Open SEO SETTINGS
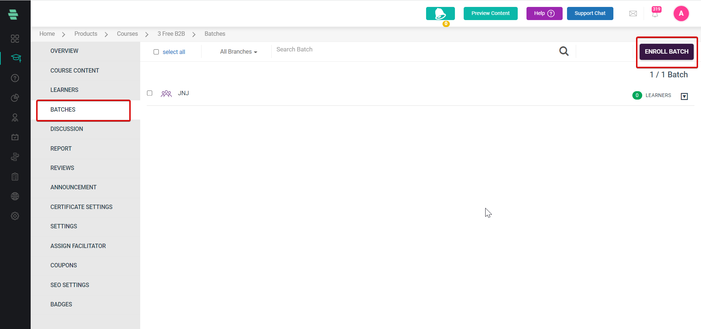The width and height of the screenshot is (701, 329). click(x=85, y=285)
